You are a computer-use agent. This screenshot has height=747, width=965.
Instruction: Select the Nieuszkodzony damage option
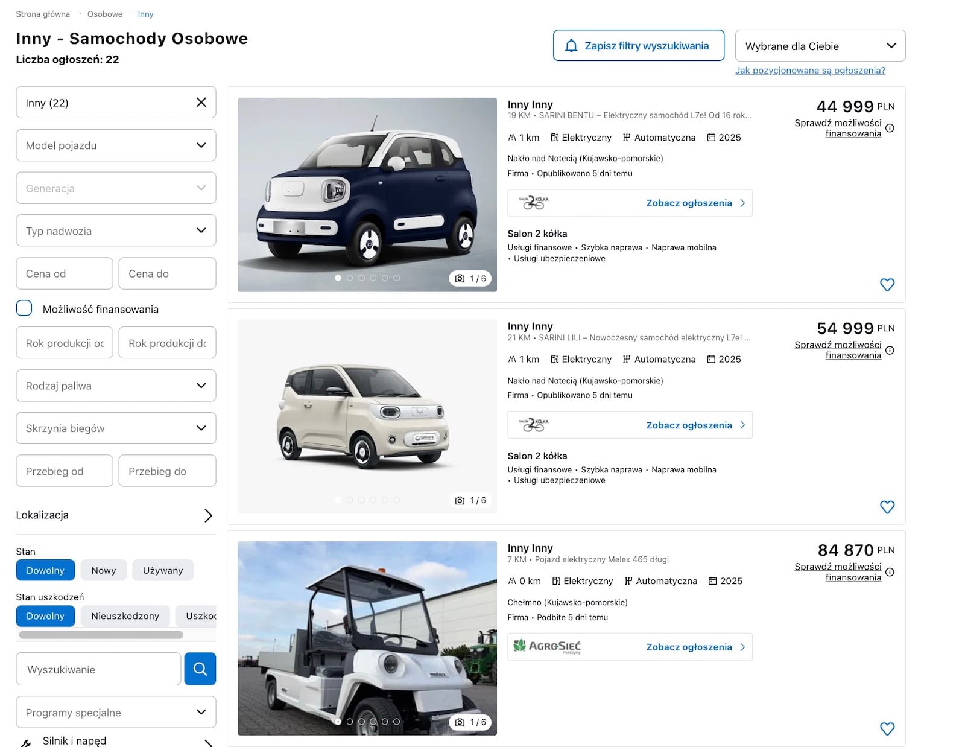pos(125,616)
